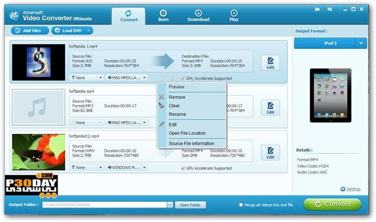Open the title bar menu list icon
376x222 pixels.
(x=330, y=10)
